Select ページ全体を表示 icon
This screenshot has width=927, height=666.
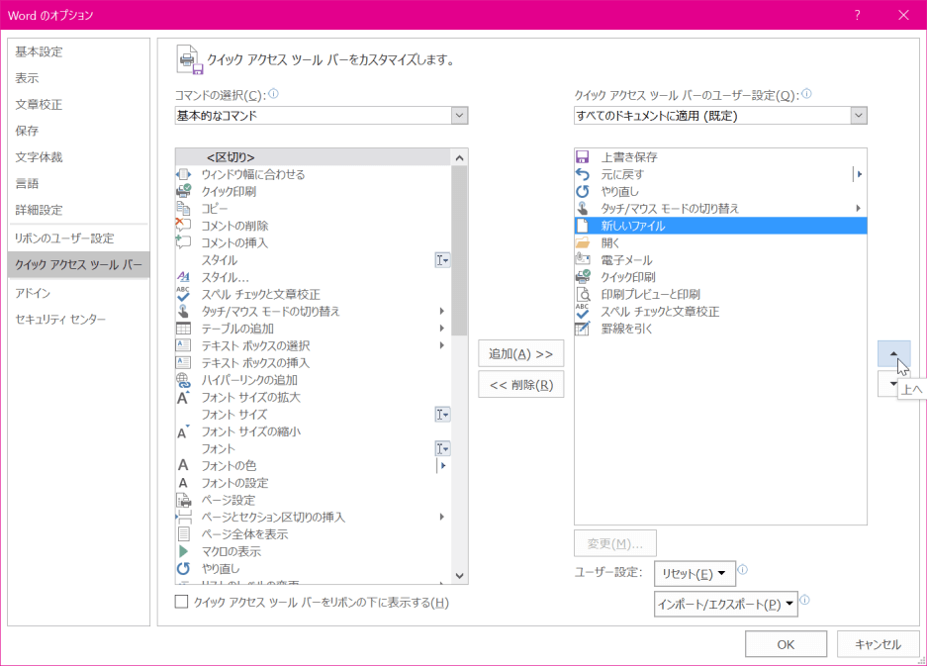[x=184, y=534]
